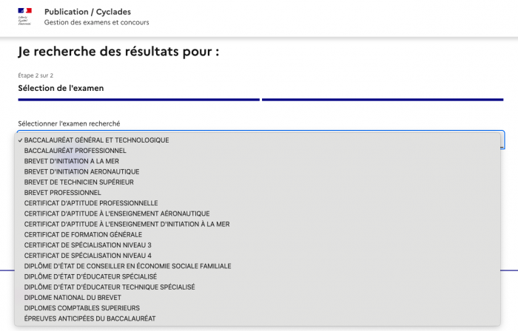Open Publication / Cyclades home link
The image size is (518, 331).
87,12
